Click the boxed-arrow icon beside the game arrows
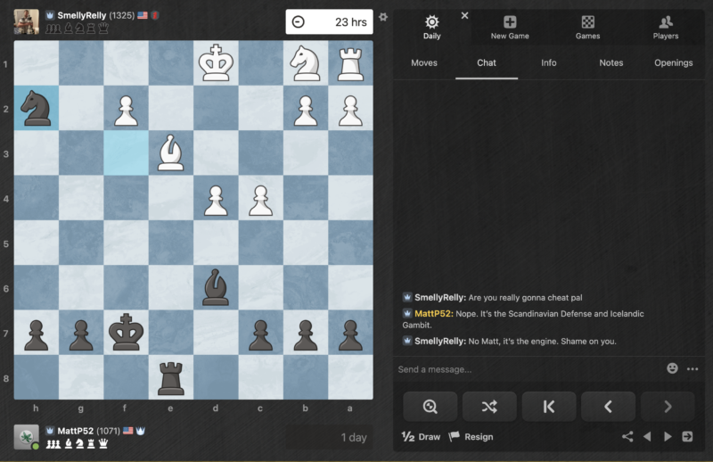This screenshot has width=713, height=462. pos(687,436)
